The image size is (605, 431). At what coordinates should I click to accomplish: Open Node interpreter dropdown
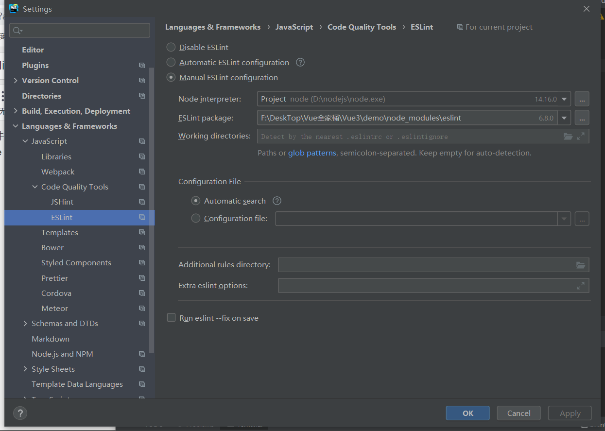pyautogui.click(x=564, y=99)
